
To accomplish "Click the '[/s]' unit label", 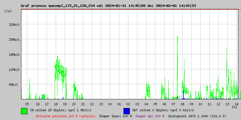I will point(8,11).
